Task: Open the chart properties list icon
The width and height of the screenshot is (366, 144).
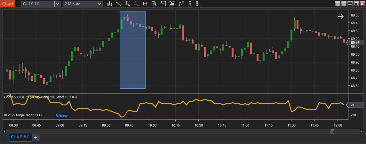Action: click(199, 4)
